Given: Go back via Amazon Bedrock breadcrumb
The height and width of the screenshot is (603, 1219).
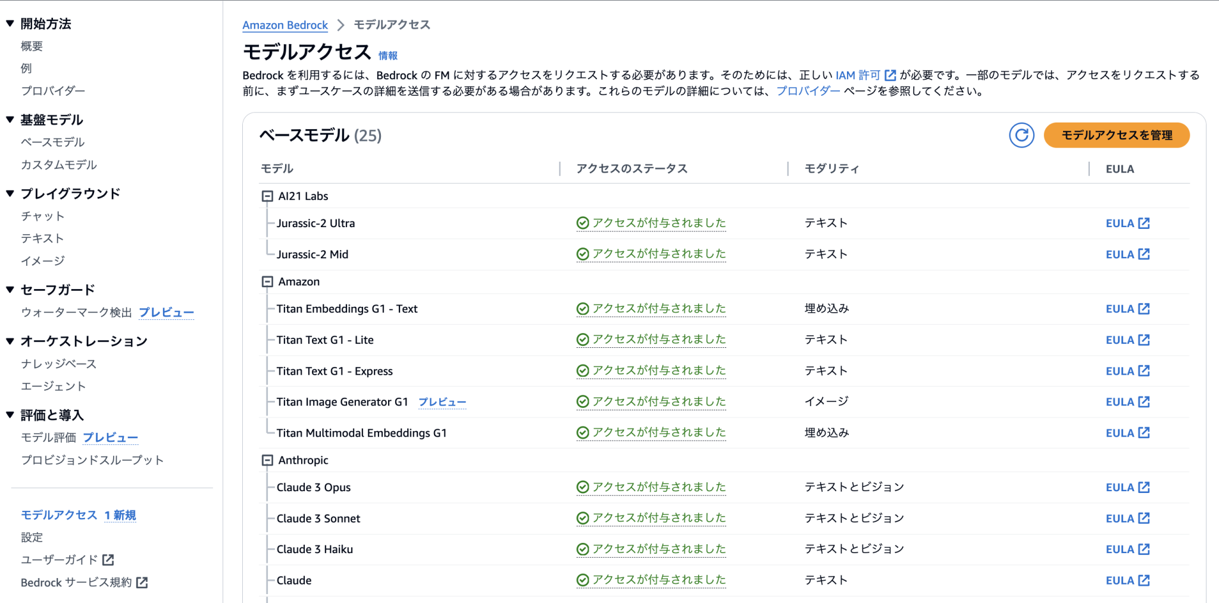Looking at the screenshot, I should click(x=284, y=25).
